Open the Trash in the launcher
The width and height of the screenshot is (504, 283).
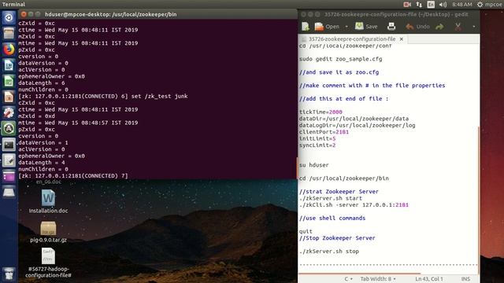pyautogui.click(x=9, y=274)
